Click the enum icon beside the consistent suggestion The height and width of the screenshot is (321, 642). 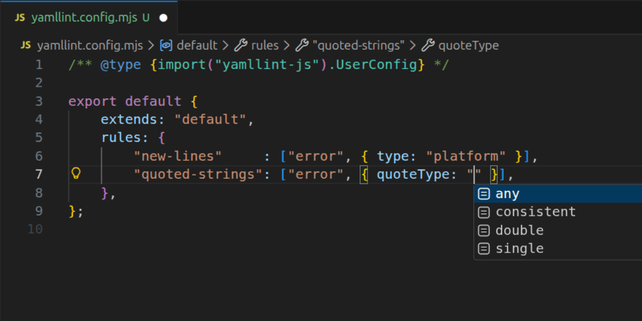click(x=483, y=212)
